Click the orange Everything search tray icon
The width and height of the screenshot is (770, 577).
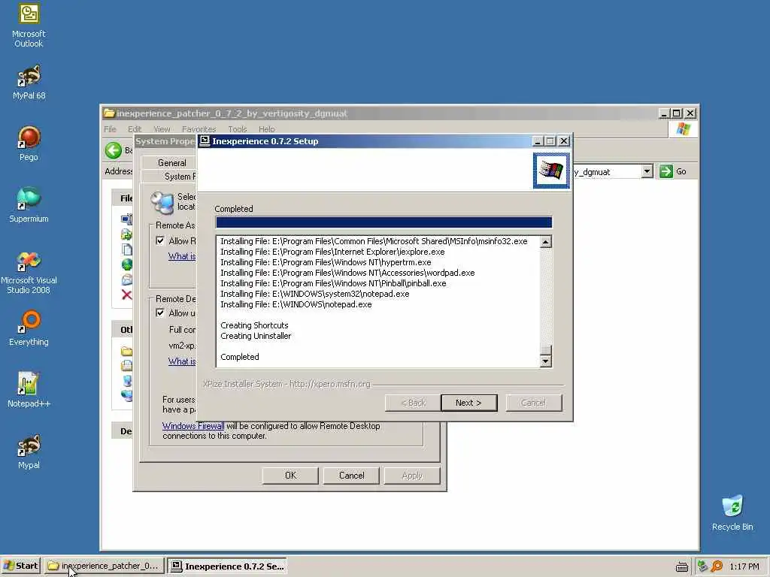[x=717, y=566]
